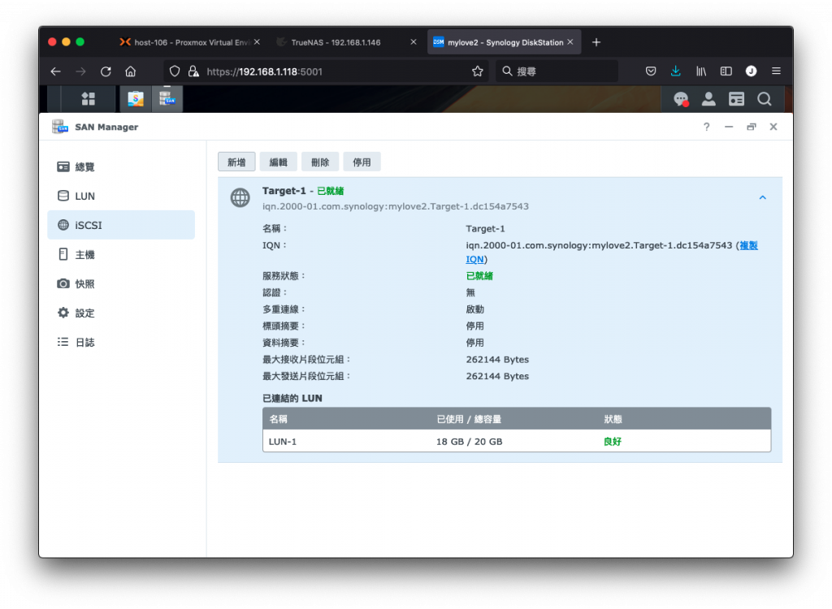Click the 刪除 delete button
This screenshot has height=609, width=832.
pos(320,162)
